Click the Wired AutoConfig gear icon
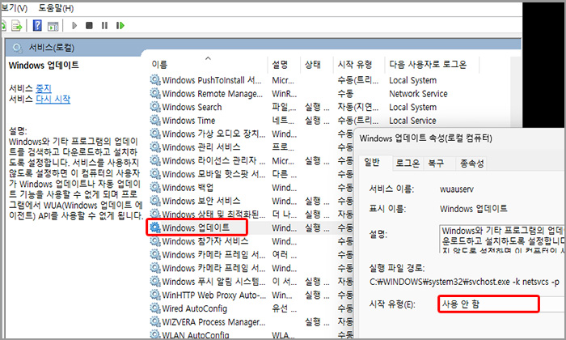Viewport: 566px width, 340px height. point(155,308)
